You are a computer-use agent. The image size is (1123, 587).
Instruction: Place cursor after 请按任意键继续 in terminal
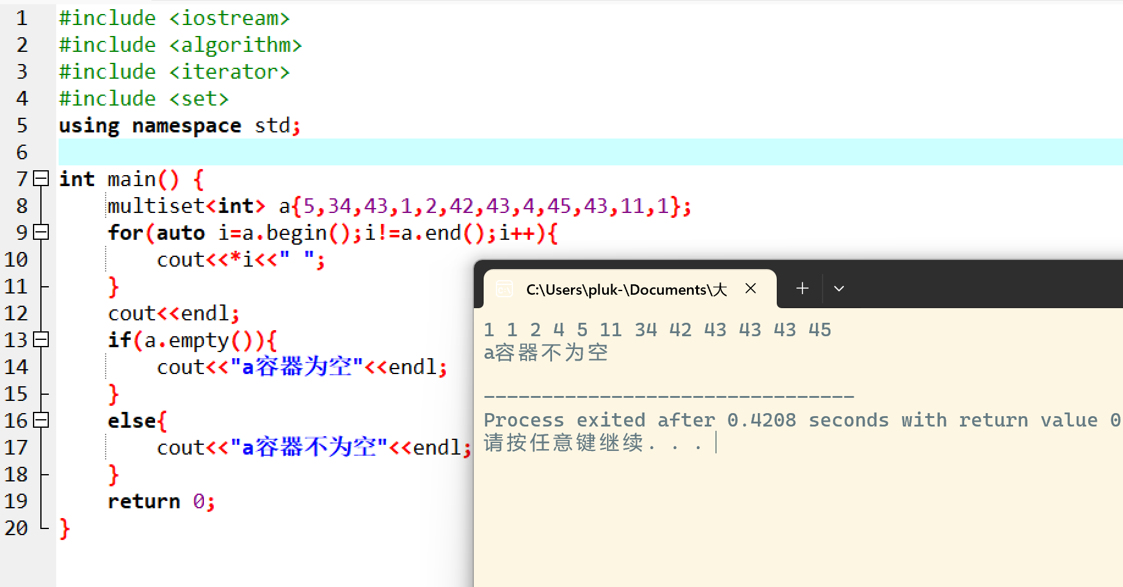coord(715,444)
